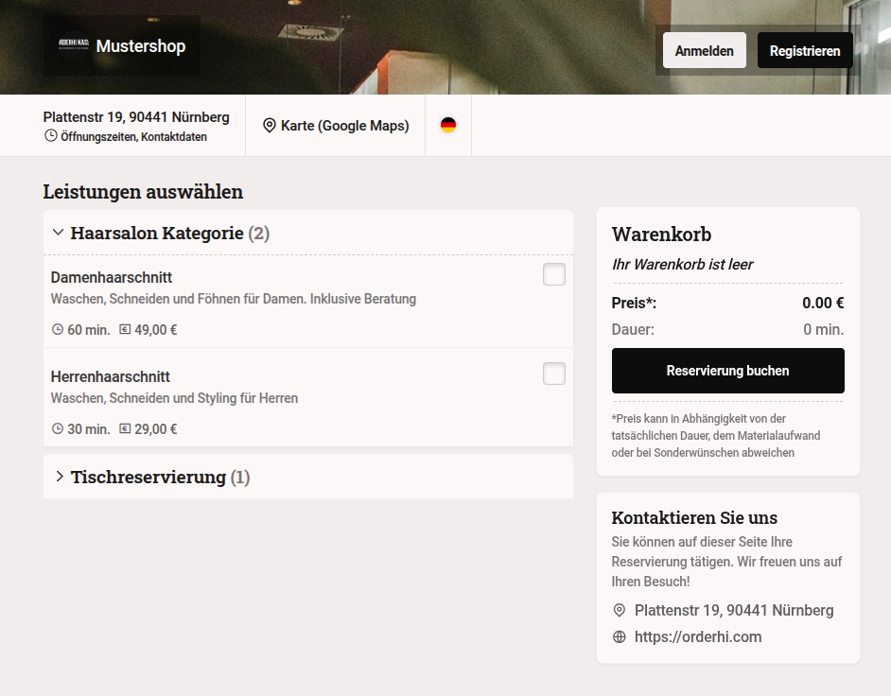Open the Anmelden login page

[x=704, y=49]
